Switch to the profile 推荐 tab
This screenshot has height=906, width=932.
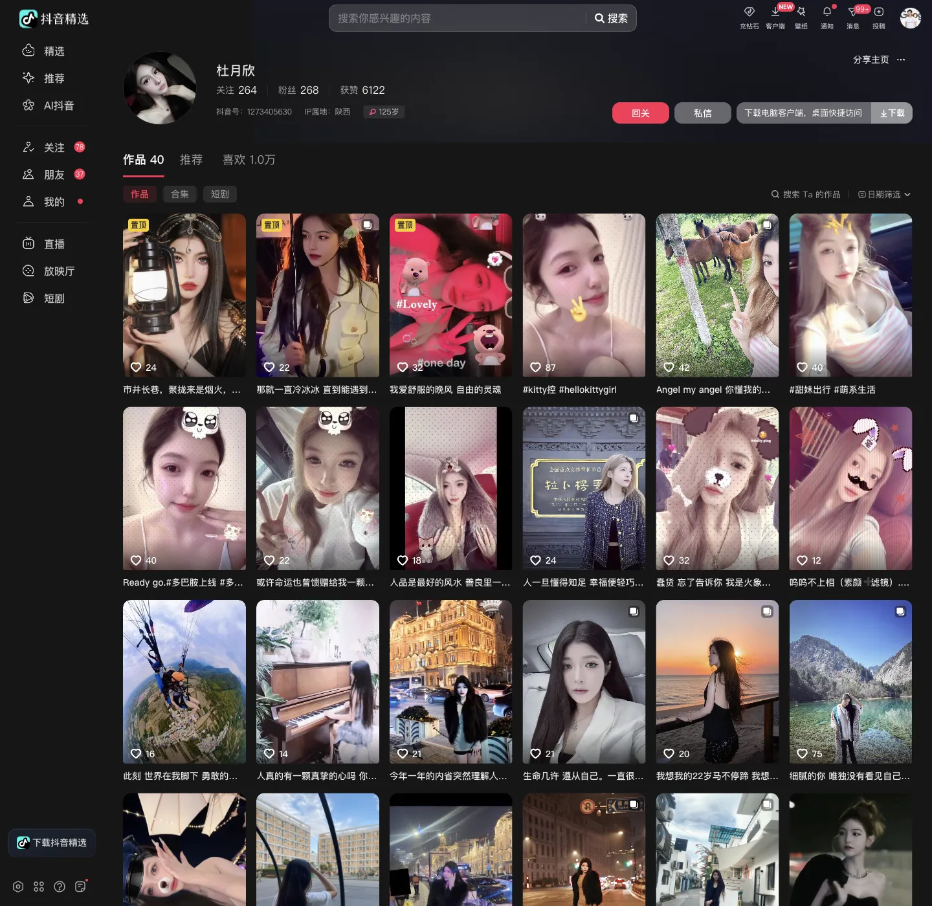(191, 160)
